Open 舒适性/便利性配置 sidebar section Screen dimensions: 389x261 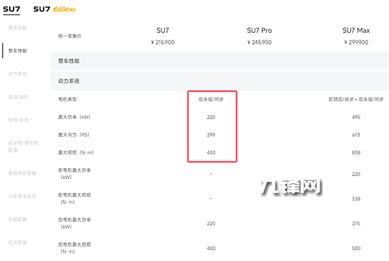[22, 146]
